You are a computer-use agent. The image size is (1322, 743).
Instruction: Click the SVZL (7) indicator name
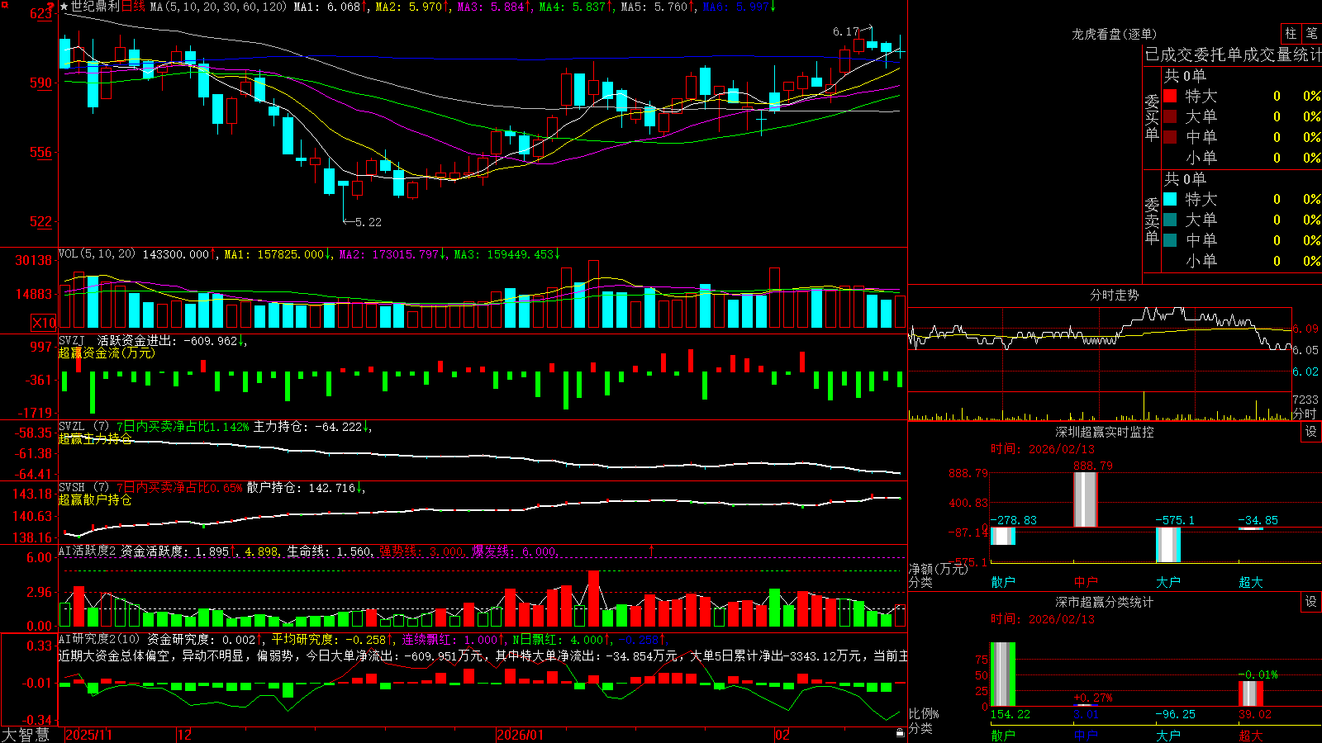[x=83, y=427]
